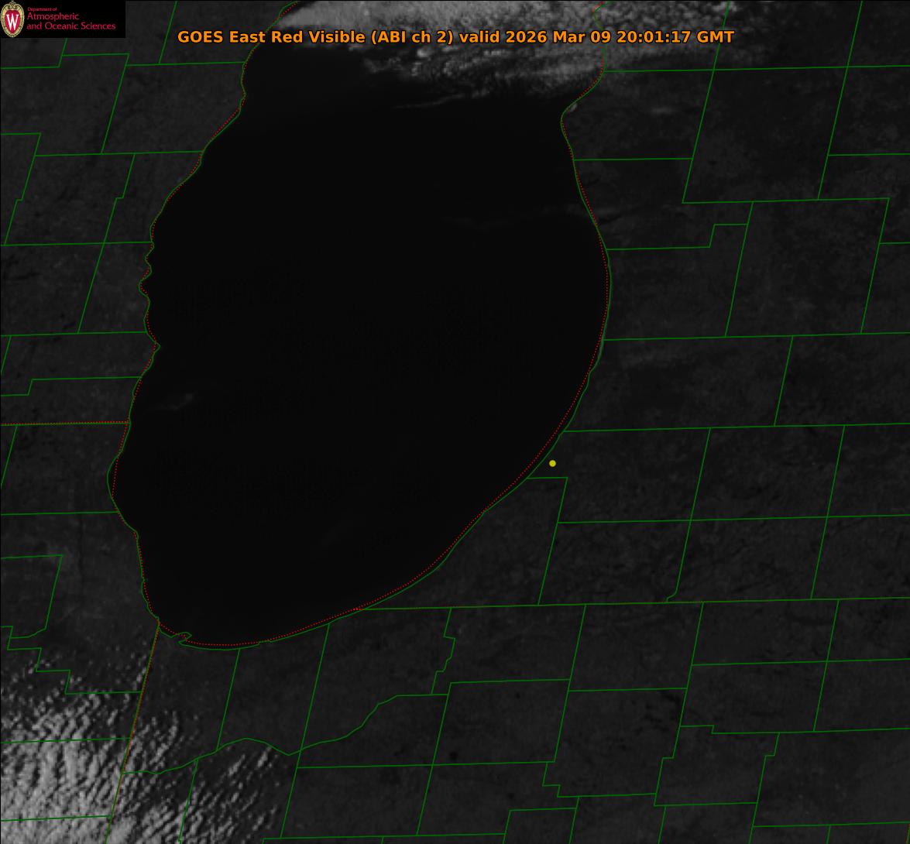Click the yellow dot location marker

click(552, 463)
